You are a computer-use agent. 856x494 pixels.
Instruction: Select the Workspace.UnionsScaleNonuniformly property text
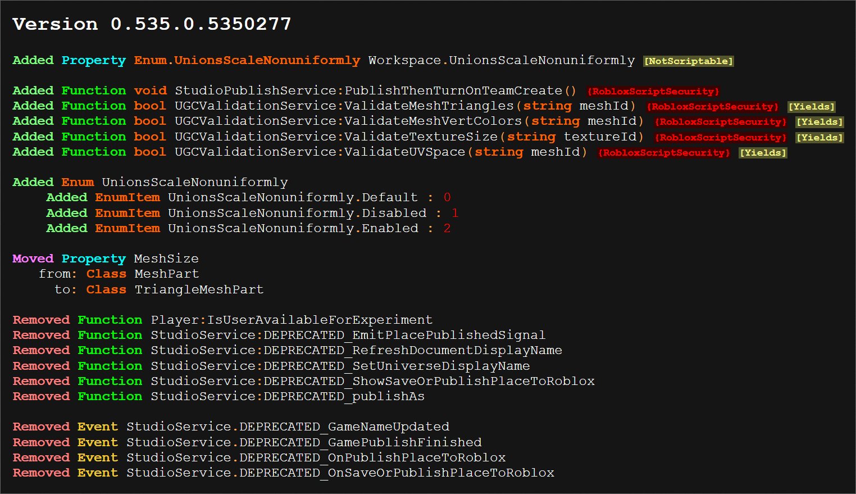pos(502,60)
